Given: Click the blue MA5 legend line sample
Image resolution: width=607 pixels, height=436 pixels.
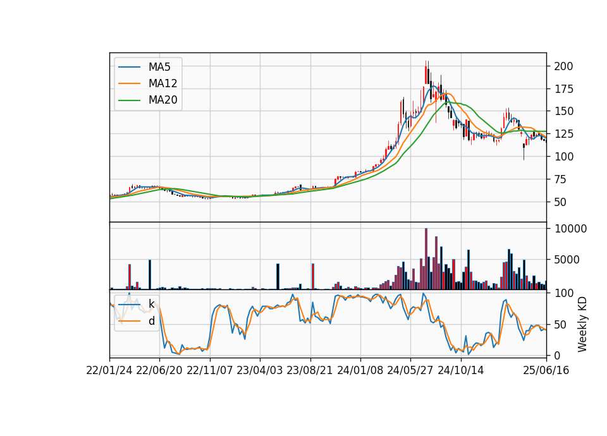Looking at the screenshot, I should (129, 67).
